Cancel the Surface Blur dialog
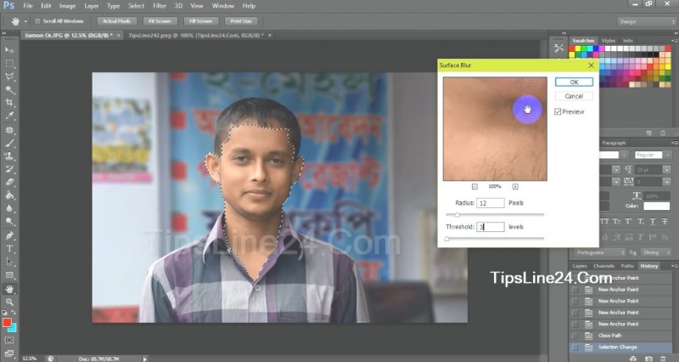679x362 pixels. click(x=574, y=96)
